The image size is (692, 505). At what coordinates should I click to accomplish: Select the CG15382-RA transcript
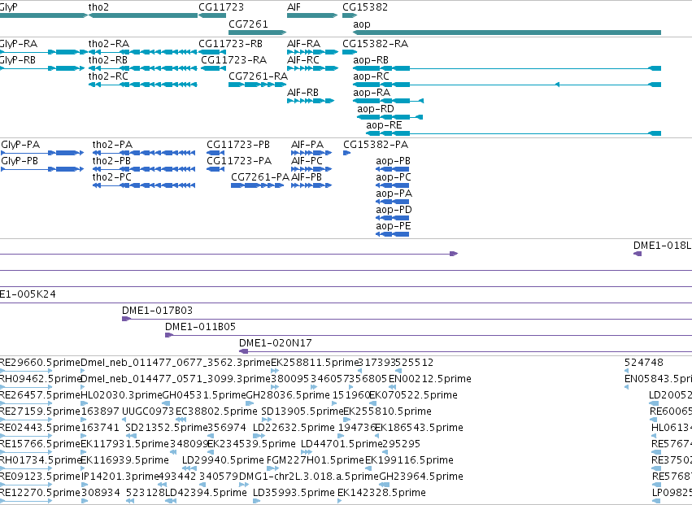350,52
